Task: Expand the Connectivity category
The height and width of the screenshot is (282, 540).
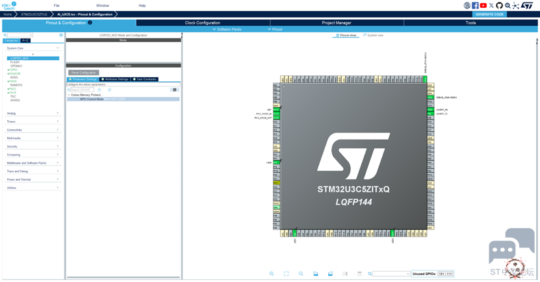Action: 58,129
